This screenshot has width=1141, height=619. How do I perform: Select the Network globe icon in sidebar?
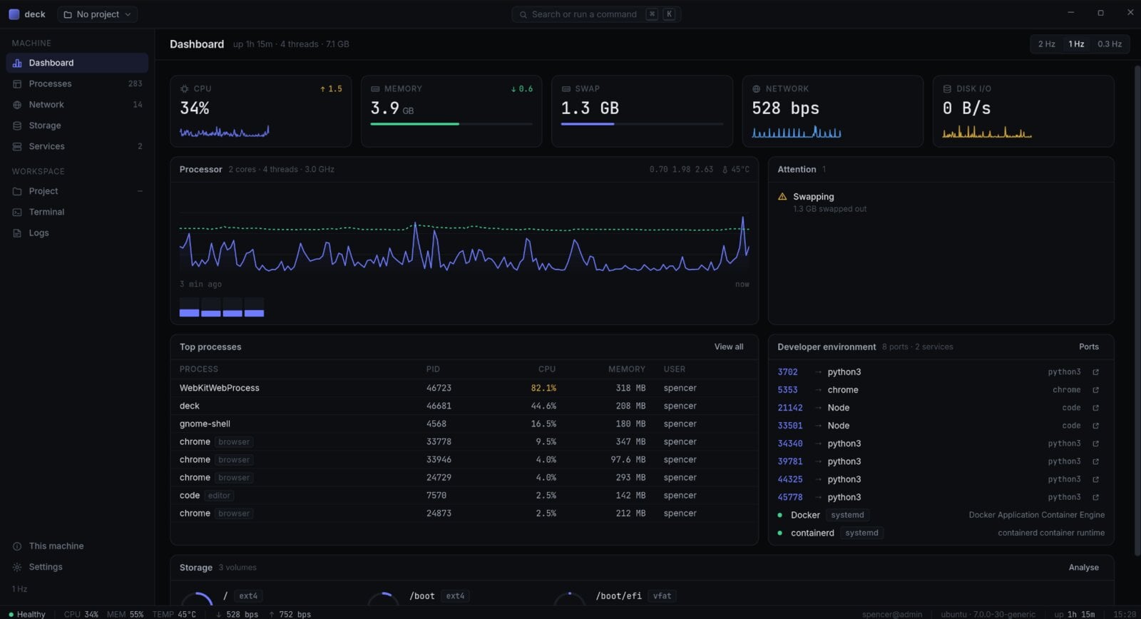point(17,105)
